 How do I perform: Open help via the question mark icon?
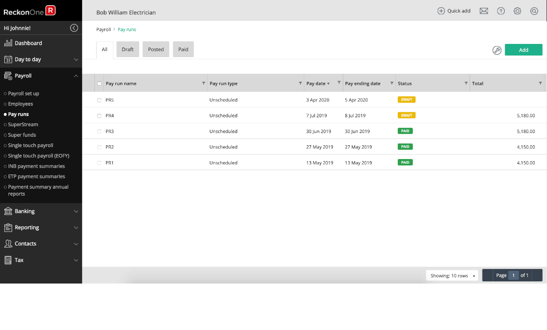(501, 11)
